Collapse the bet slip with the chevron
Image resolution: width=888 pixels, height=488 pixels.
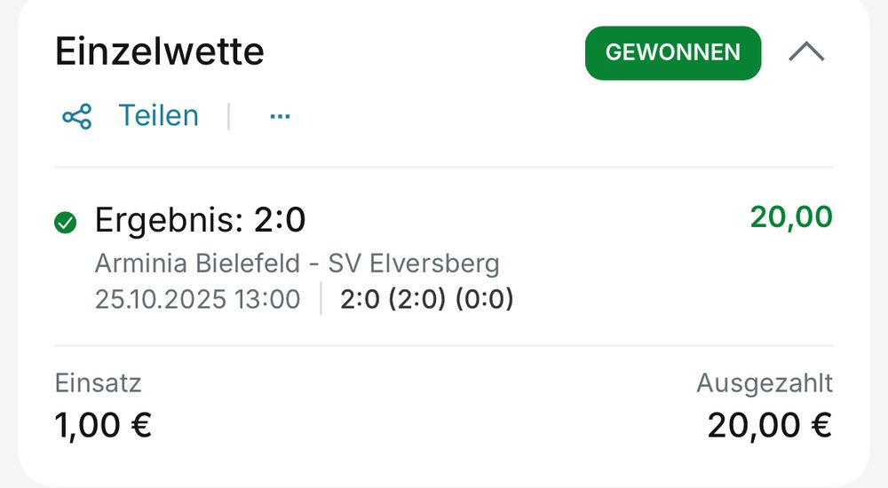click(806, 52)
